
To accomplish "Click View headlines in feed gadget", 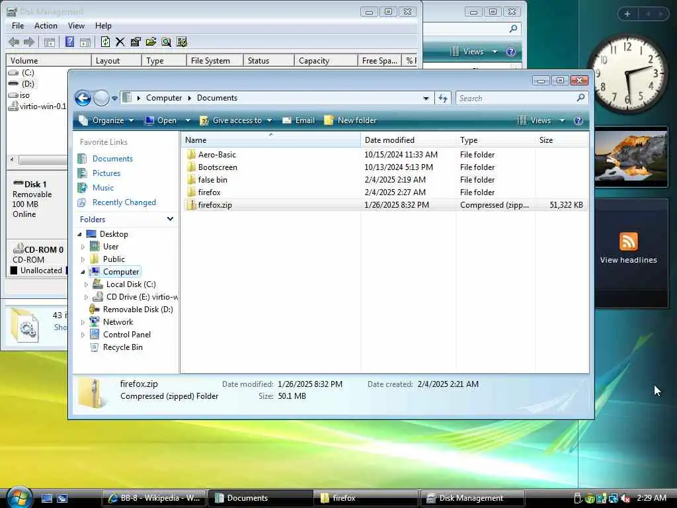I will (628, 260).
